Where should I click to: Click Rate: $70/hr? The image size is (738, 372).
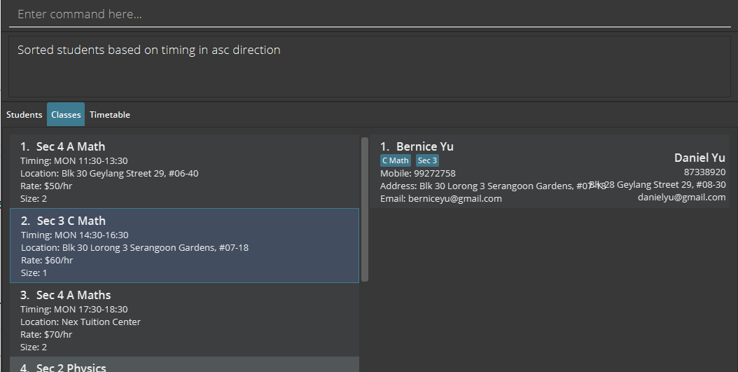point(46,335)
